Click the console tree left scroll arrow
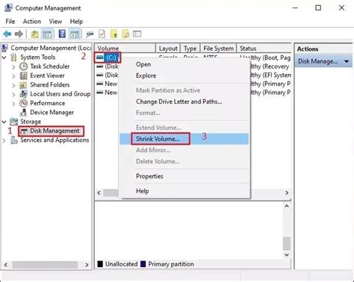354x282 pixels. 5,265
